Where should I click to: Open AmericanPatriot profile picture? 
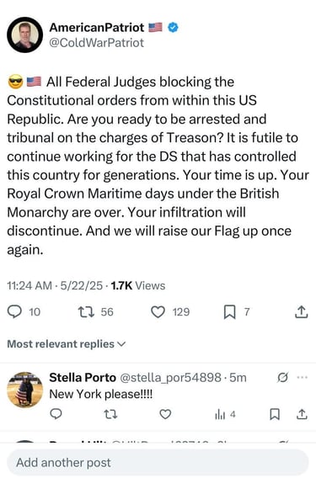pos(25,35)
